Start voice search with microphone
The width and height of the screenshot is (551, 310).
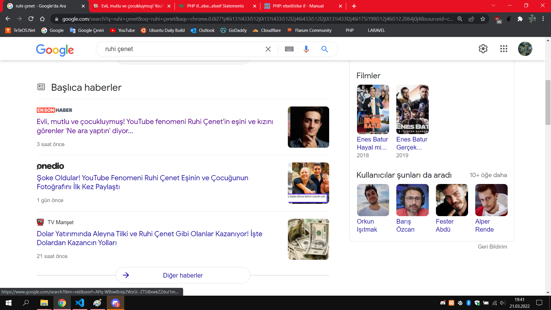[306, 49]
